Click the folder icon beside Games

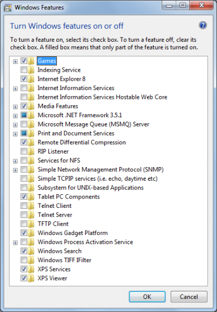31,61
